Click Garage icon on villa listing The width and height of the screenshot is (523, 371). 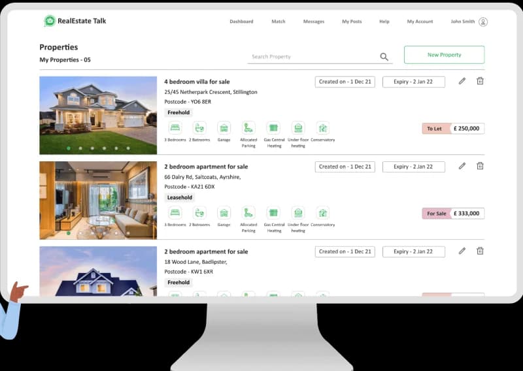pos(224,127)
